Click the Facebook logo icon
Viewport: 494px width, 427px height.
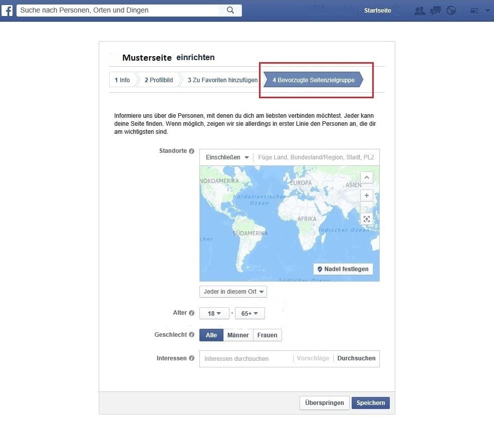coord(7,11)
